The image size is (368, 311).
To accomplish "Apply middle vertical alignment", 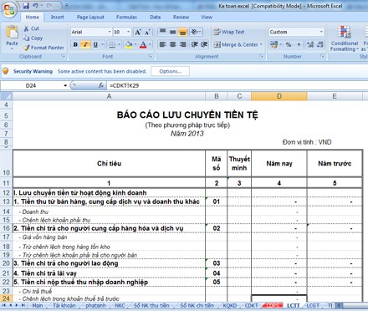I will click(x=173, y=32).
